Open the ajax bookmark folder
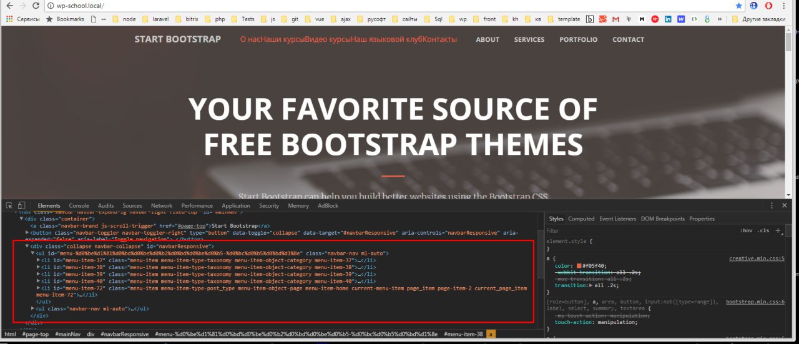 point(341,19)
